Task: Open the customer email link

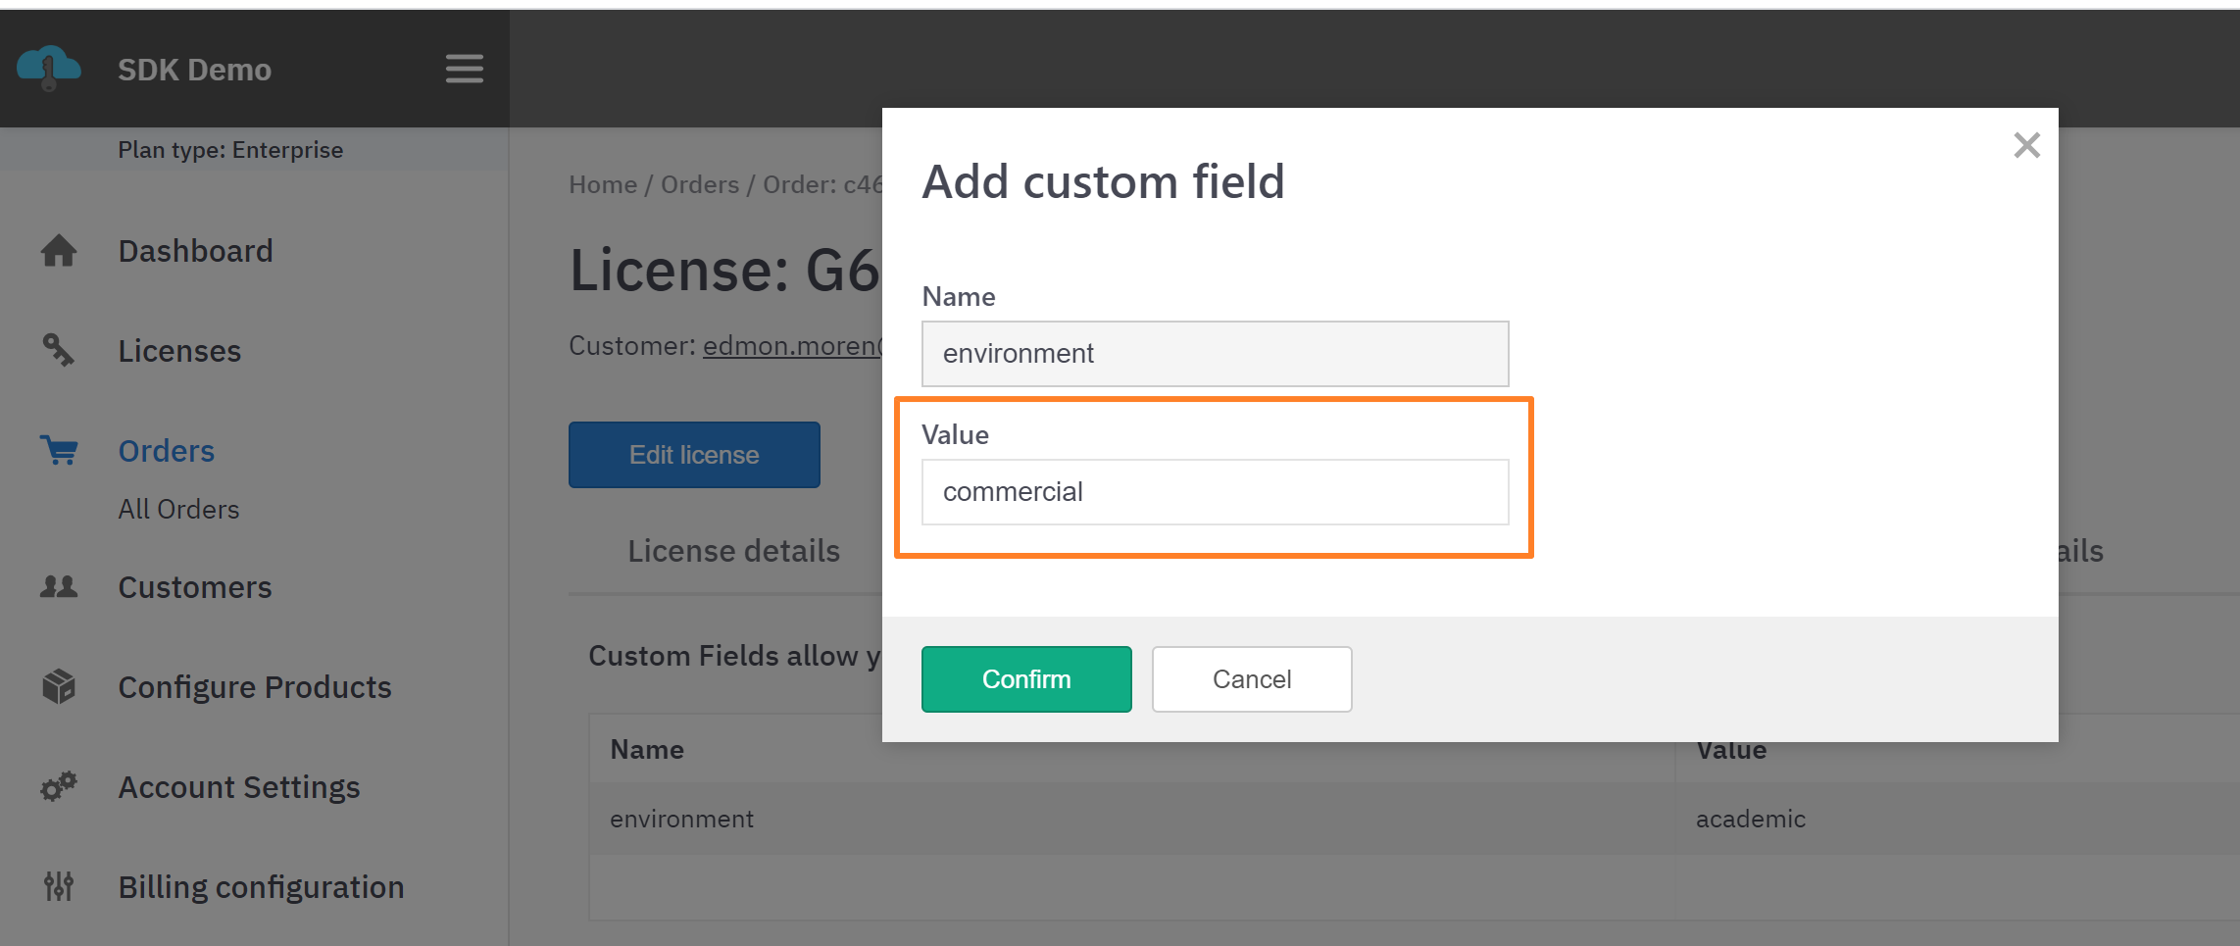Action: pyautogui.click(x=792, y=346)
